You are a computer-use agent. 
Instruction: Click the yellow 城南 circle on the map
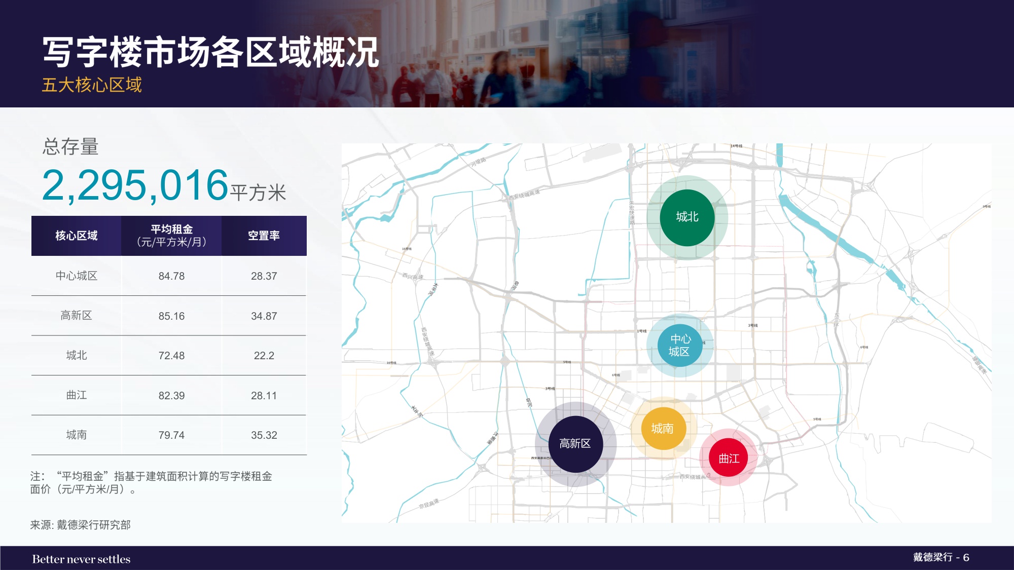(x=663, y=428)
